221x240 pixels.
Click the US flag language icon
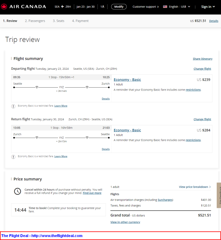pos(165,7)
